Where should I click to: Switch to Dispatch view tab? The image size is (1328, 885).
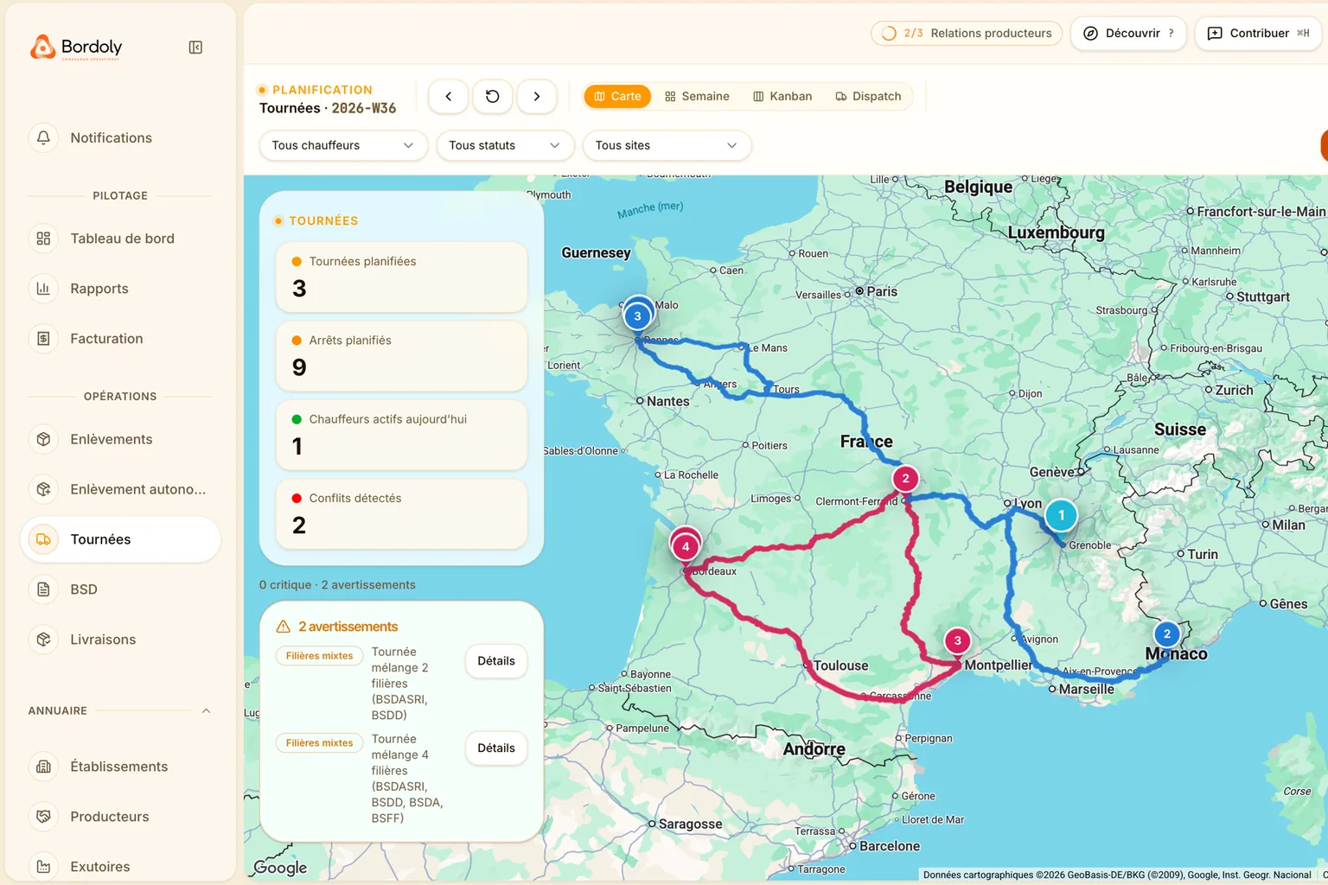tap(868, 96)
